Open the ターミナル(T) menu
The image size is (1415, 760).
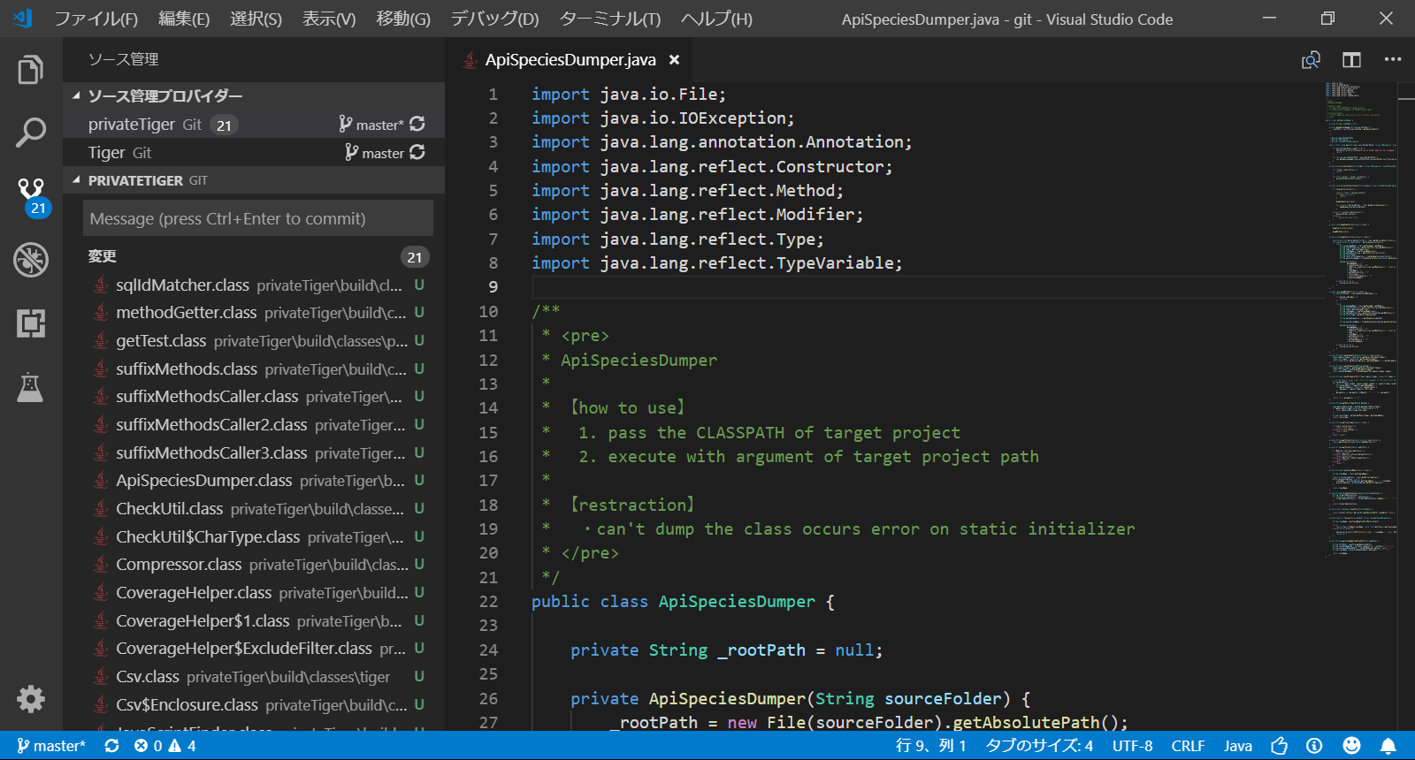pos(610,19)
